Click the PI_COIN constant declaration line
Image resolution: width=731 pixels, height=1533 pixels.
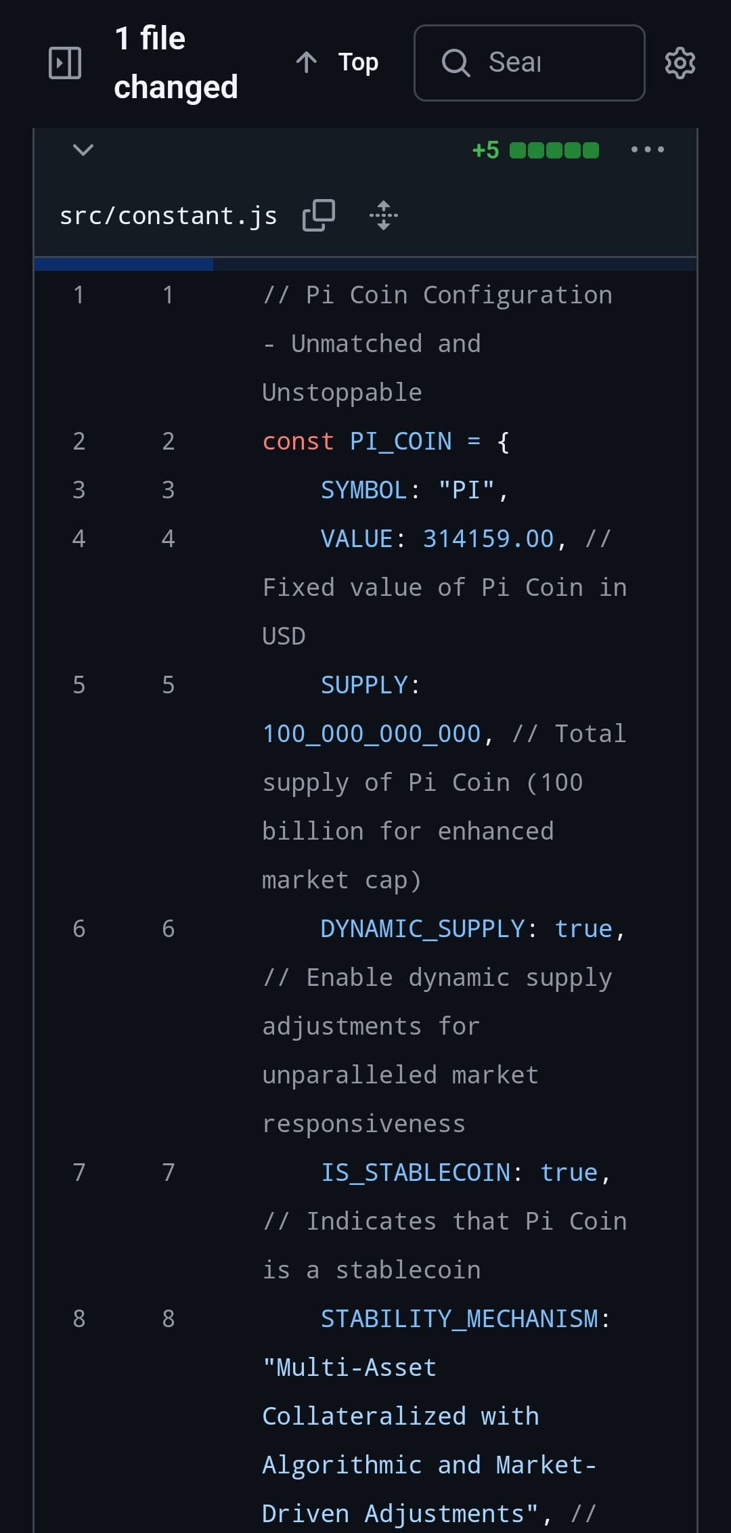click(x=386, y=441)
